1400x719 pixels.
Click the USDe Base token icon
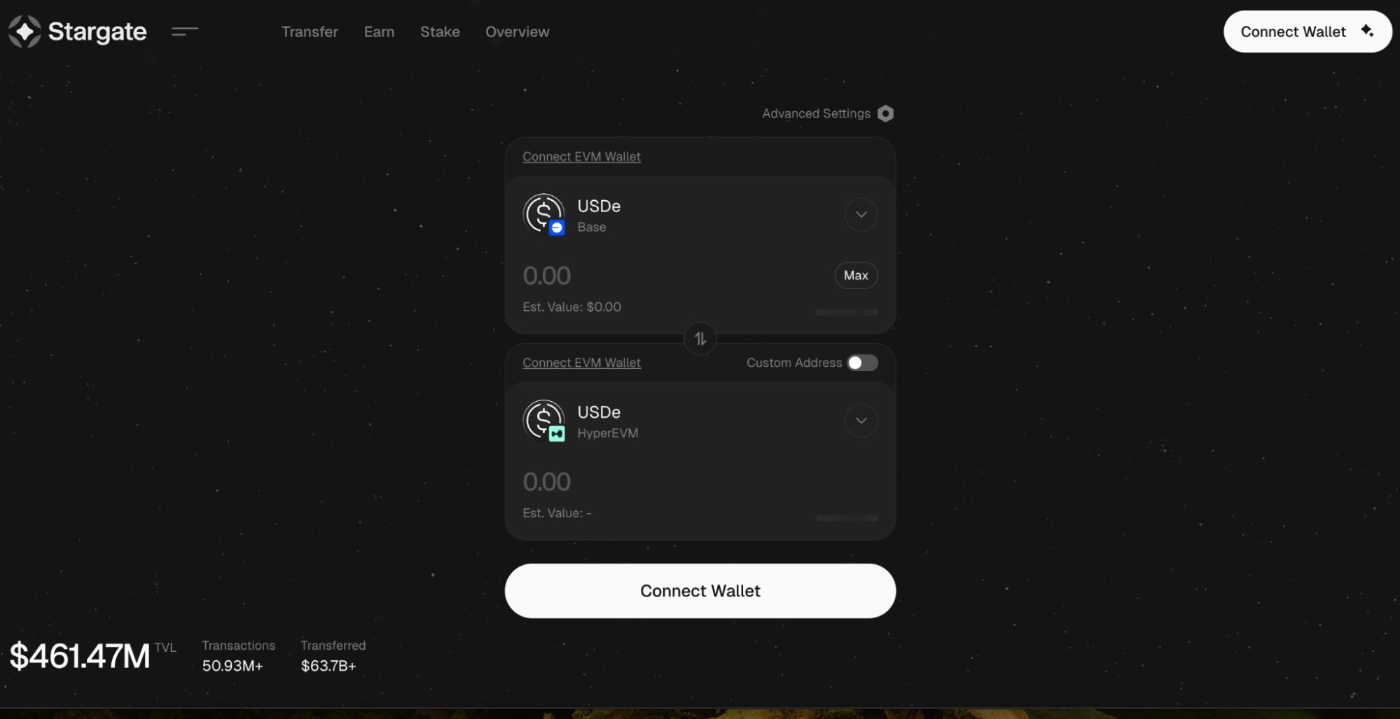543,213
